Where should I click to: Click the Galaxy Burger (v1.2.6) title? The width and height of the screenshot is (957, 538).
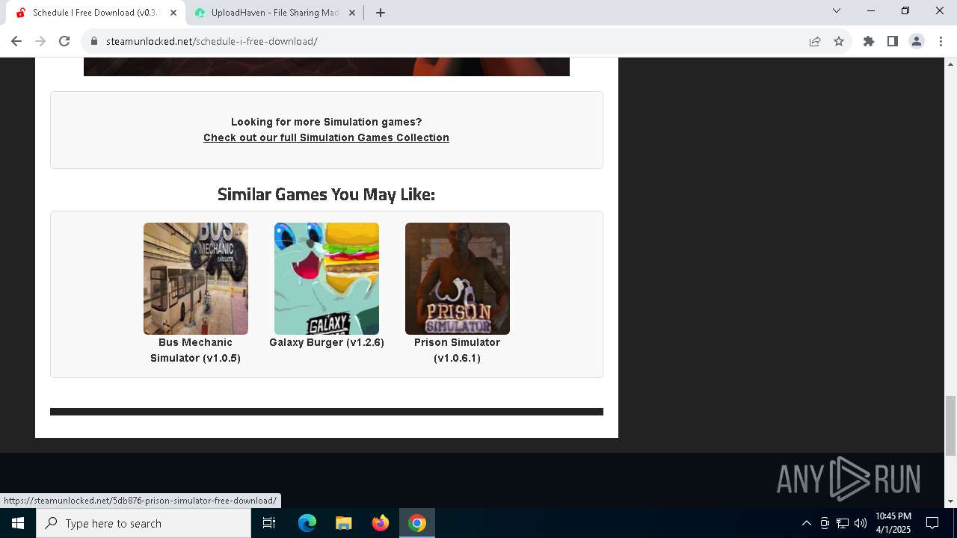click(327, 342)
